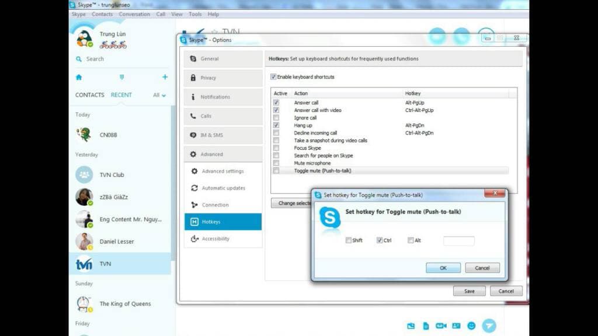Screen dimensions: 598x336
Task: Open the dial pad icon in sidebar
Action: pos(121,78)
